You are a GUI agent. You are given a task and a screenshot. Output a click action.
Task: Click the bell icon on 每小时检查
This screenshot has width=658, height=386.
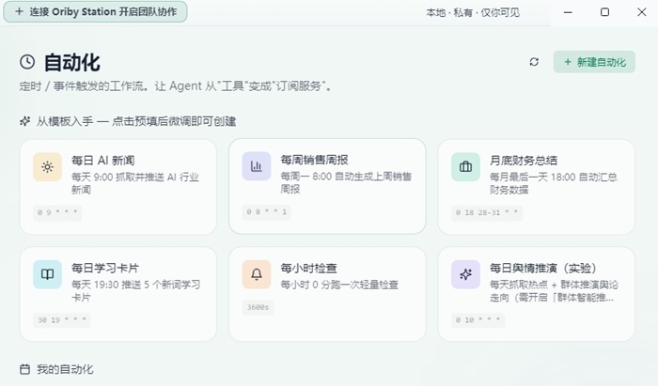point(257,274)
